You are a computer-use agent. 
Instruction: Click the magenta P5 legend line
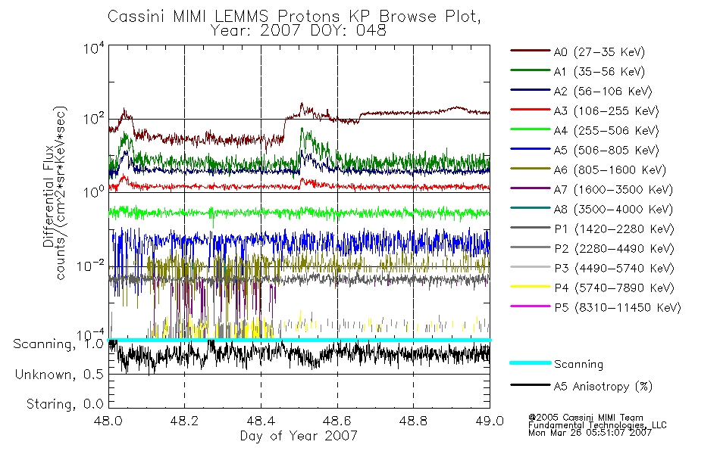click(531, 306)
